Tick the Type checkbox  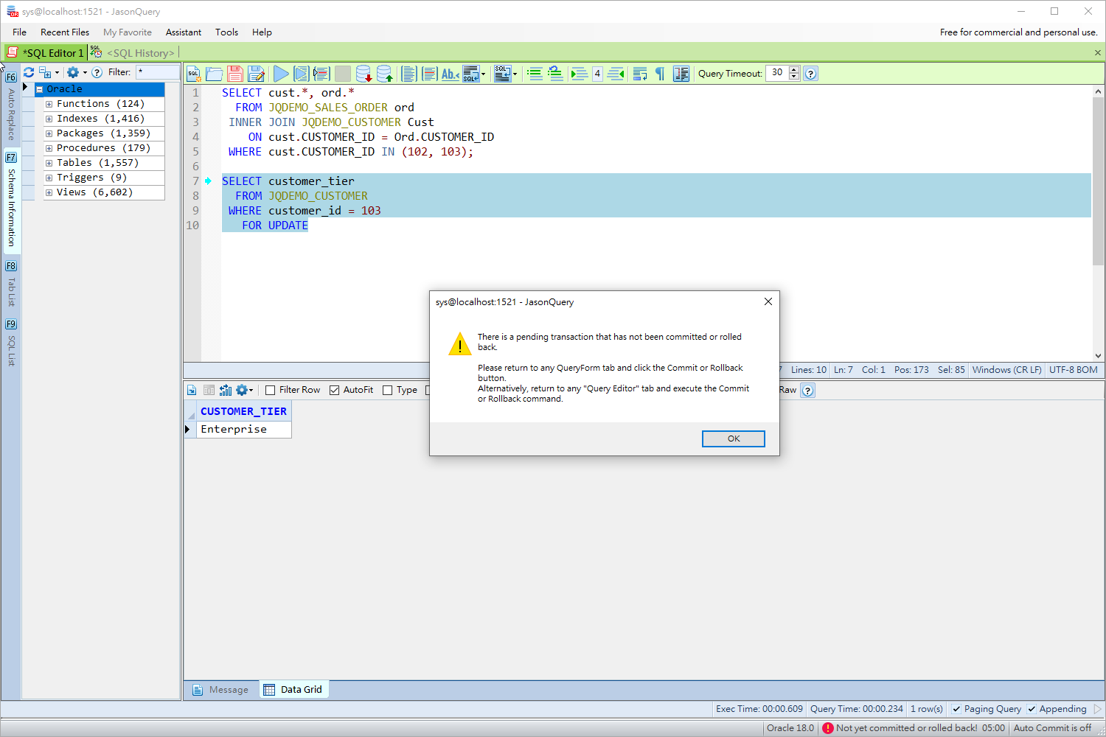point(387,390)
